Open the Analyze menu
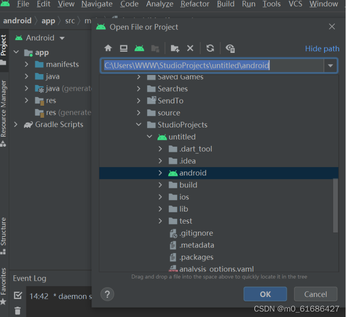Screen dimensions: 346x317 coord(160,4)
